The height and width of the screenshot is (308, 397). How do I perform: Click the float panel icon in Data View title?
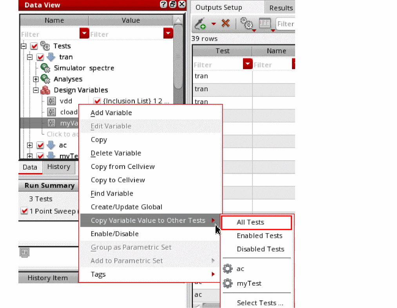click(173, 4)
